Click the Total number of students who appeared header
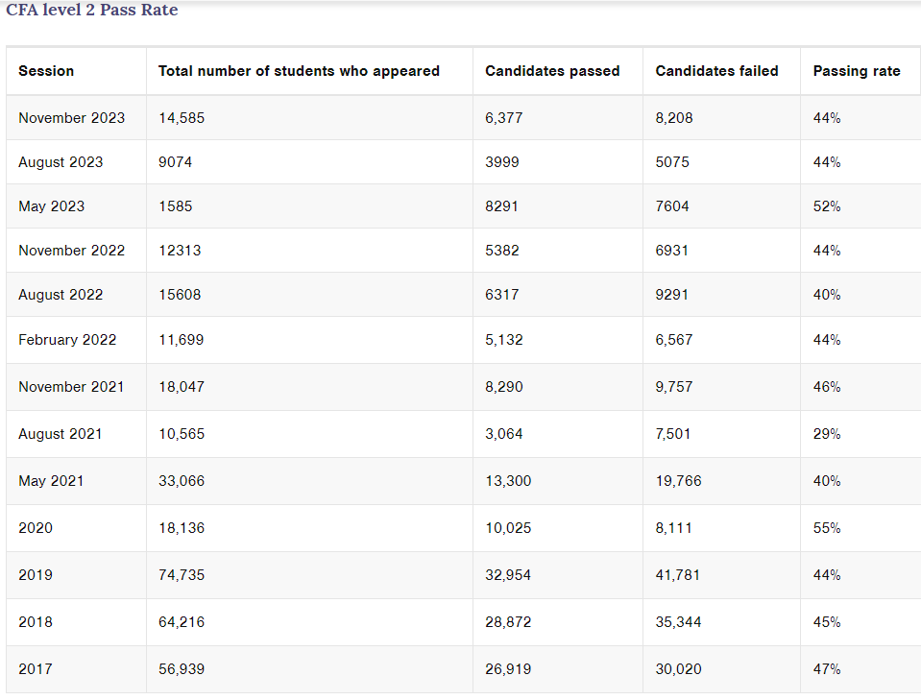 pyautogui.click(x=299, y=71)
